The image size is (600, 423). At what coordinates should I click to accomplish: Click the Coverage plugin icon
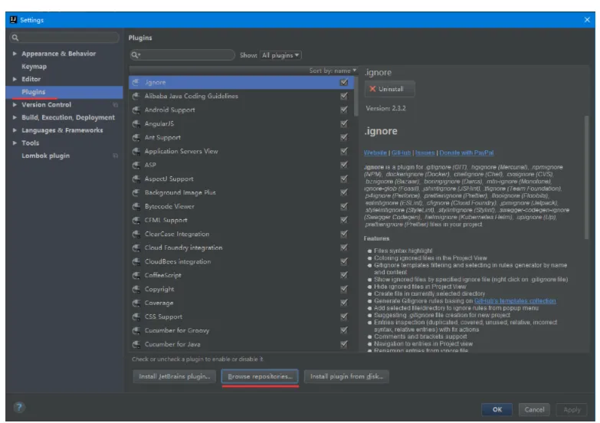point(136,303)
